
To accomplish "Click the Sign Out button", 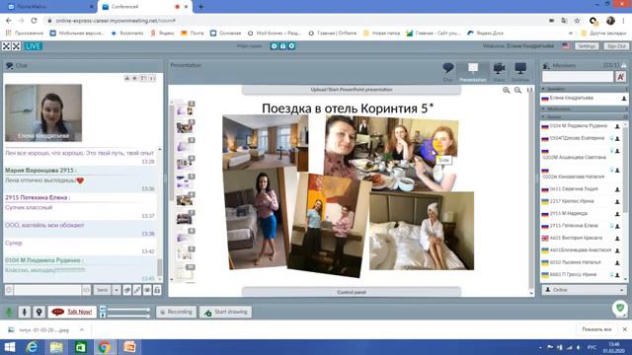I will (616, 46).
